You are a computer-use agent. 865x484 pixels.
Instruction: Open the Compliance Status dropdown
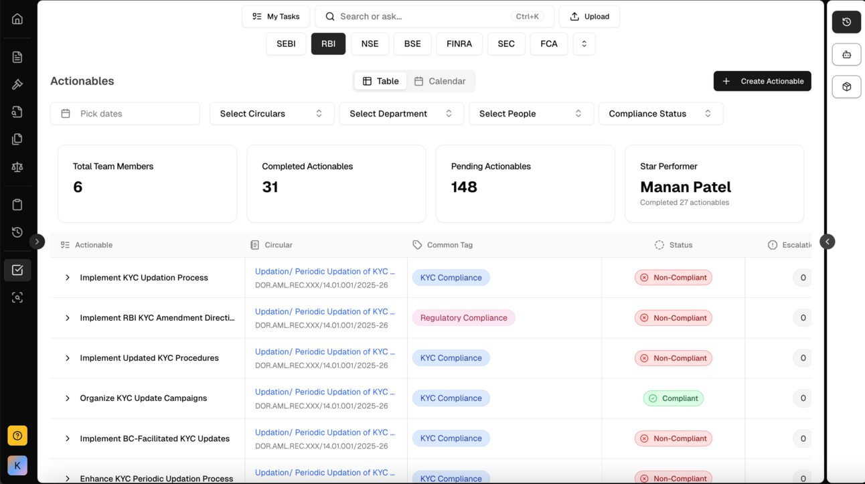tap(660, 114)
